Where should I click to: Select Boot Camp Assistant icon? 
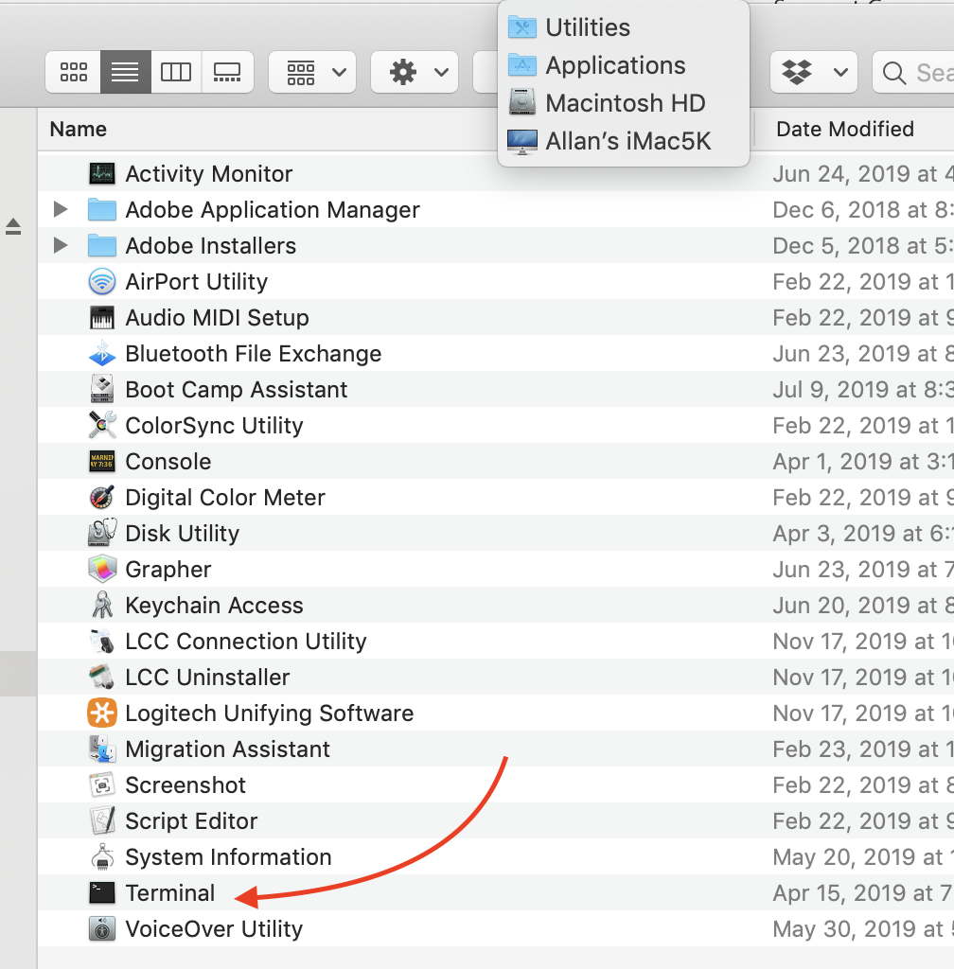pyautogui.click(x=102, y=389)
